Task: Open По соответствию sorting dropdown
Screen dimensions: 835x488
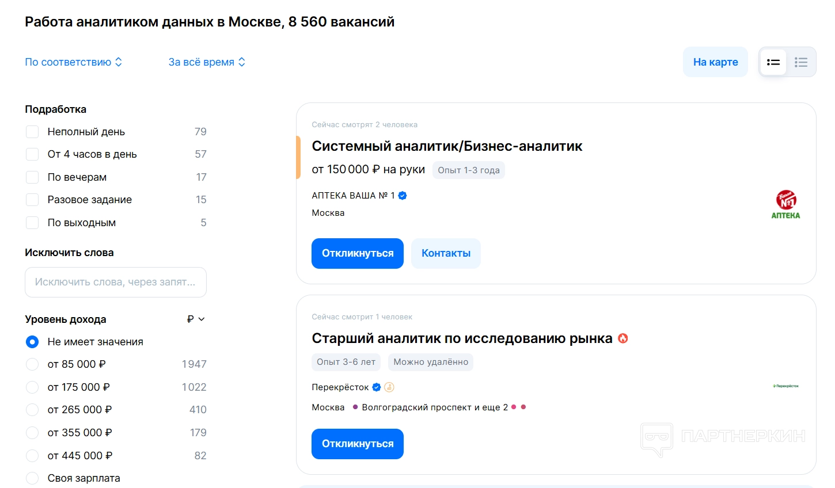Action: pyautogui.click(x=73, y=62)
